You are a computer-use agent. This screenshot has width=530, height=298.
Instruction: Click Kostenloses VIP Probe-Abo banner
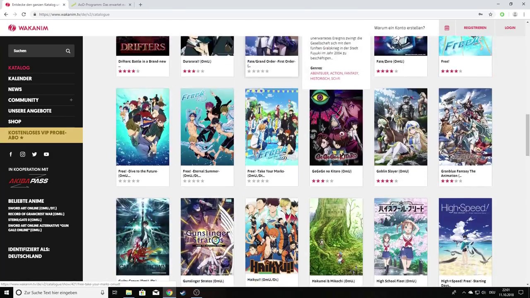pyautogui.click(x=41, y=135)
